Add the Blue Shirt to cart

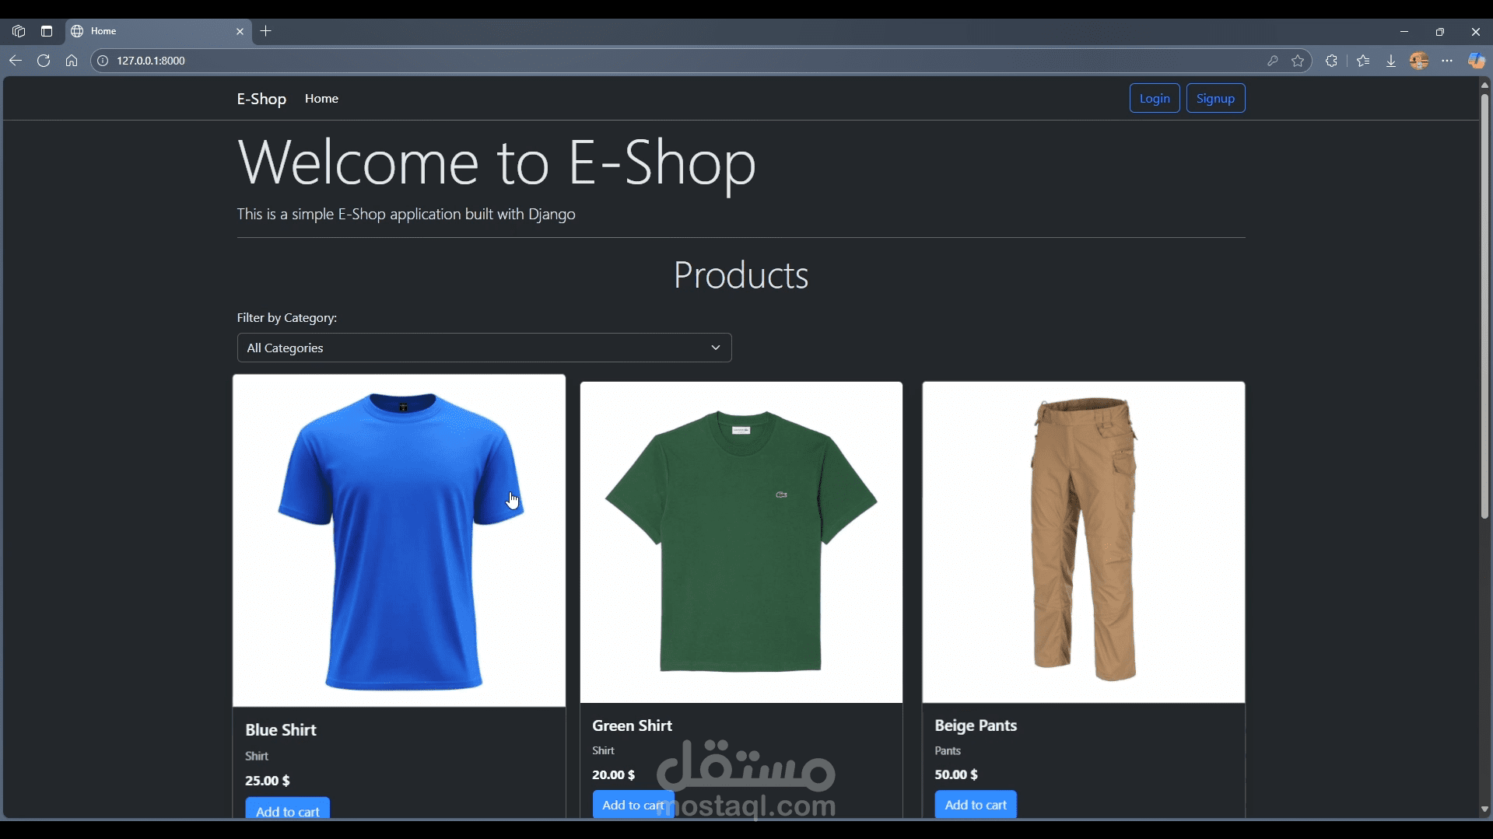pyautogui.click(x=288, y=809)
